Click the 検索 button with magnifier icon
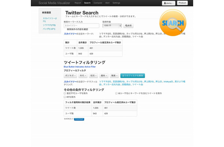The height and width of the screenshot is (147, 224). point(129,26)
